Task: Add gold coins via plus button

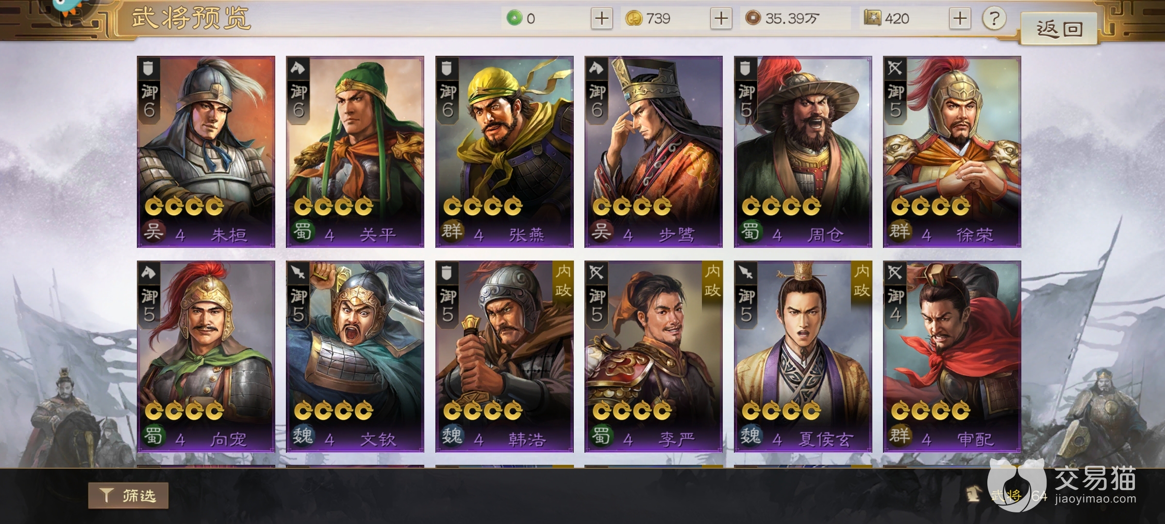Action: (x=721, y=18)
